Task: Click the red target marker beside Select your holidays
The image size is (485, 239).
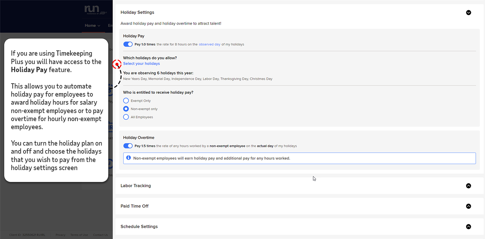Action: pyautogui.click(x=117, y=64)
